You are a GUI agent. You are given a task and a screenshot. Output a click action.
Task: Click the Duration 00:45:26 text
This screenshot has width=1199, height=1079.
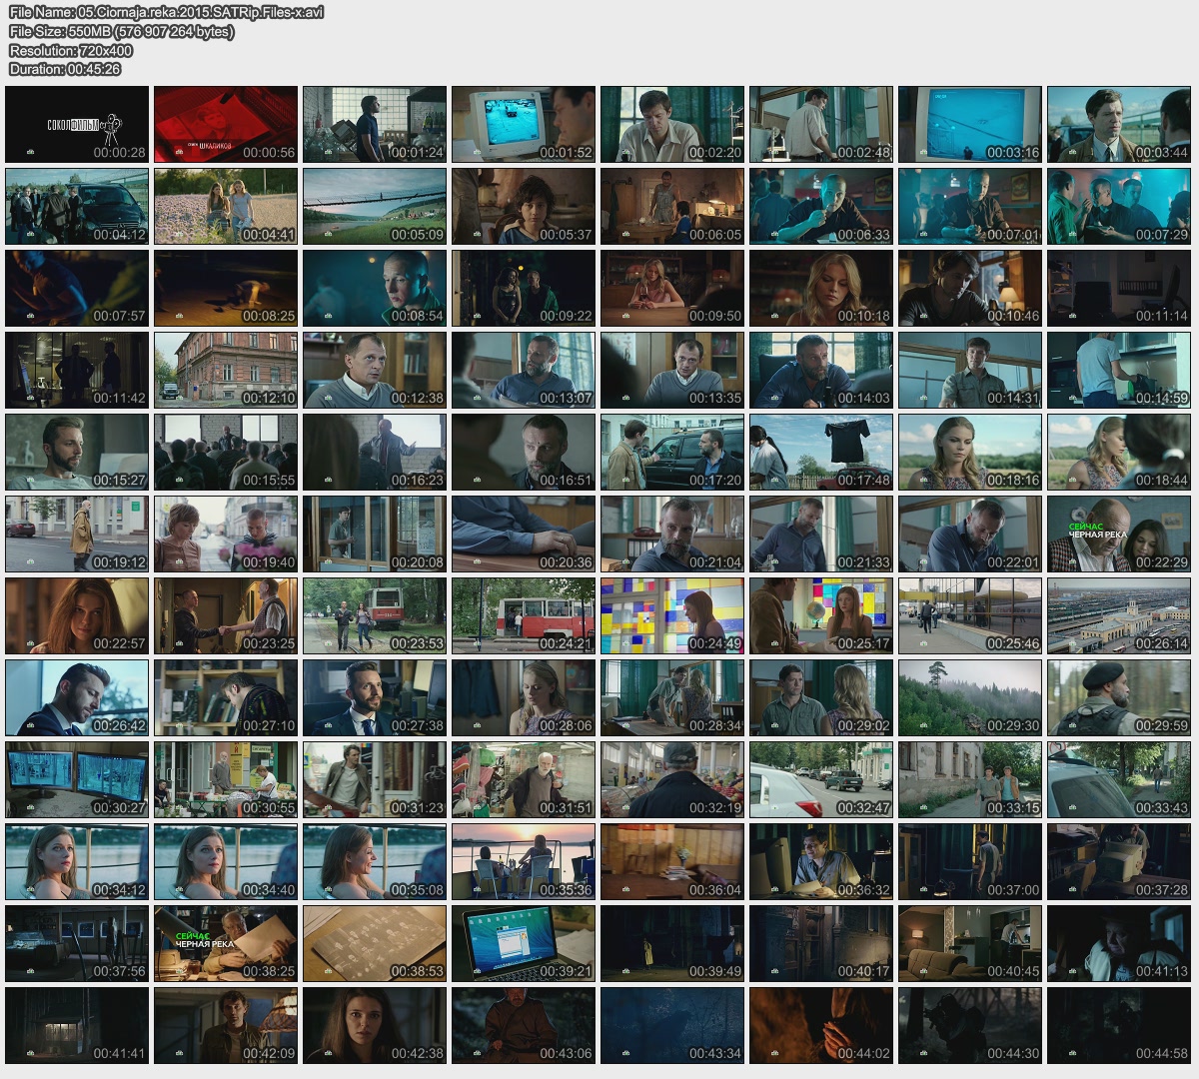(65, 69)
